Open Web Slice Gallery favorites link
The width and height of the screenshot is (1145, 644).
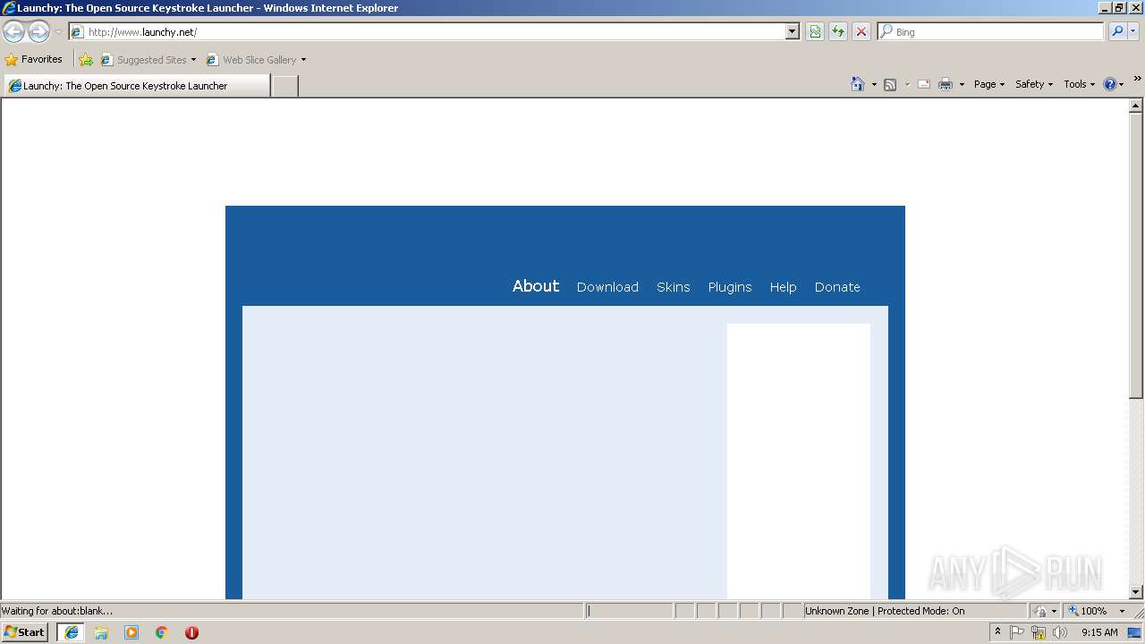[256, 60]
